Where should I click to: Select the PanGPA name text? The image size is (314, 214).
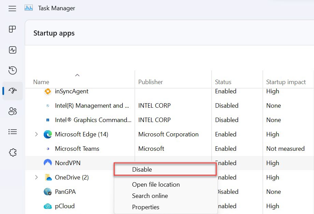[65, 192]
